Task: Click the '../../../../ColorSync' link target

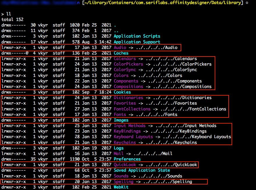Action: [x=171, y=70]
